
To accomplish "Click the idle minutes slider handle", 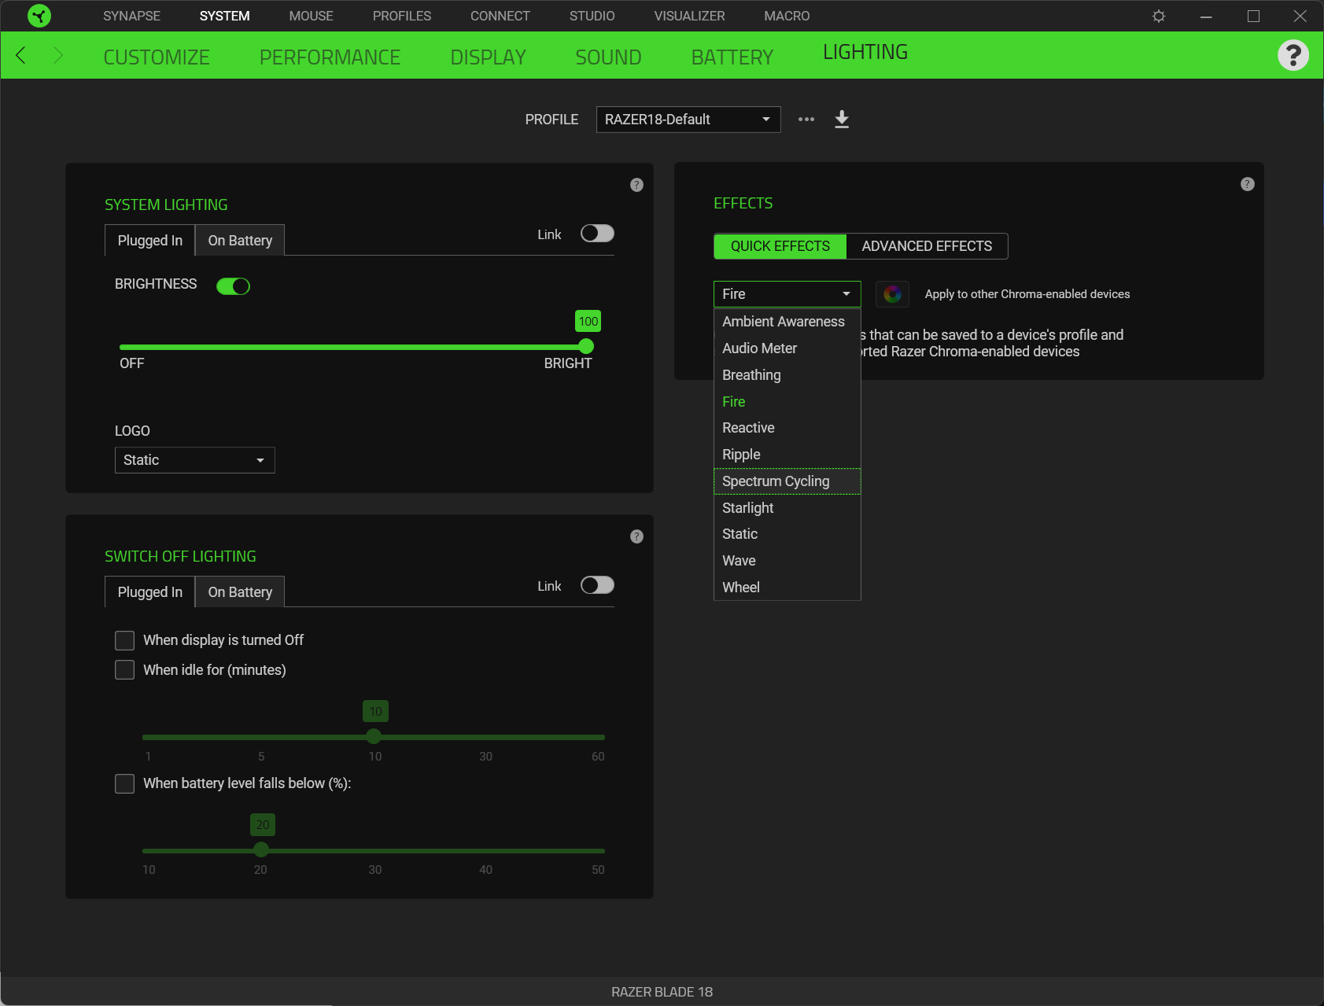I will point(374,737).
